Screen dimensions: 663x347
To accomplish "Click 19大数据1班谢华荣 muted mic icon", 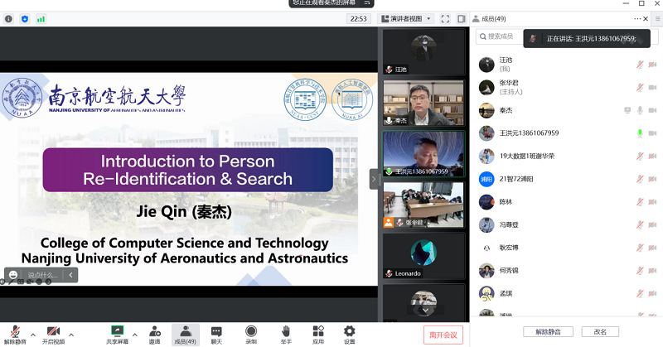I will pos(640,156).
